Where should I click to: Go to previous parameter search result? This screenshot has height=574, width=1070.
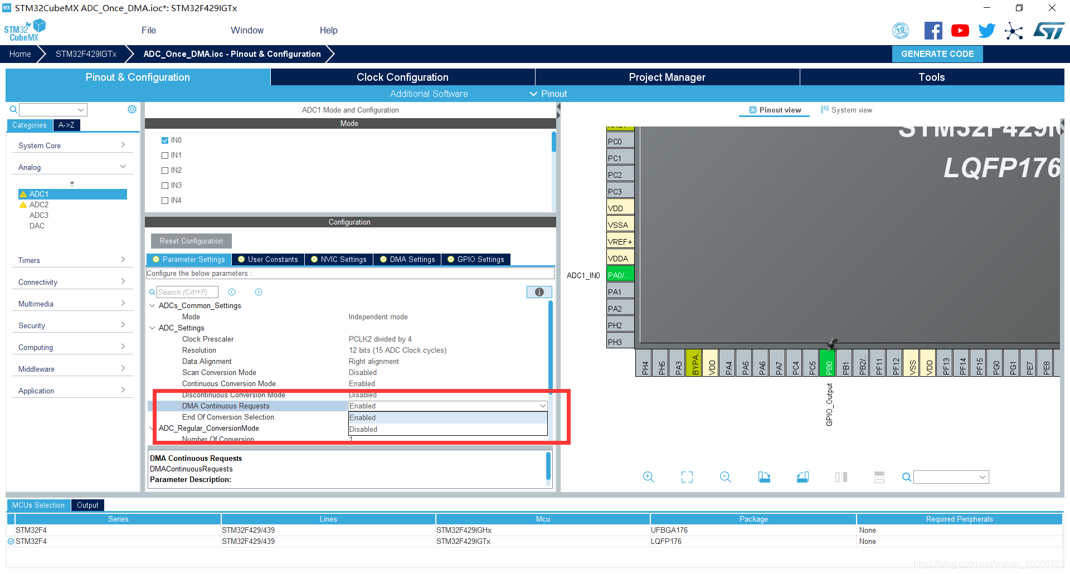coord(232,292)
